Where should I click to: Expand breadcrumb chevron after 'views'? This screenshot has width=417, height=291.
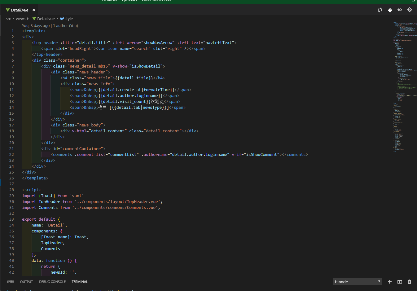[x=28, y=19]
